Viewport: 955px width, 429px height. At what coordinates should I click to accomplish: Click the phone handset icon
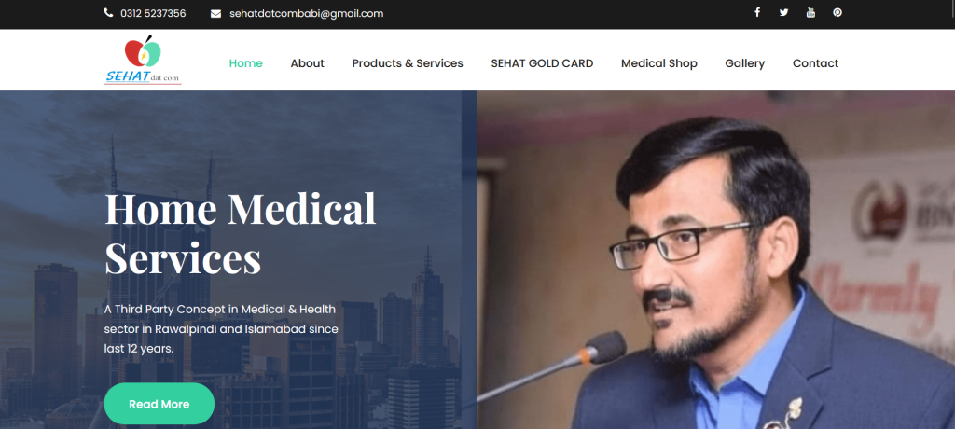[x=108, y=13]
